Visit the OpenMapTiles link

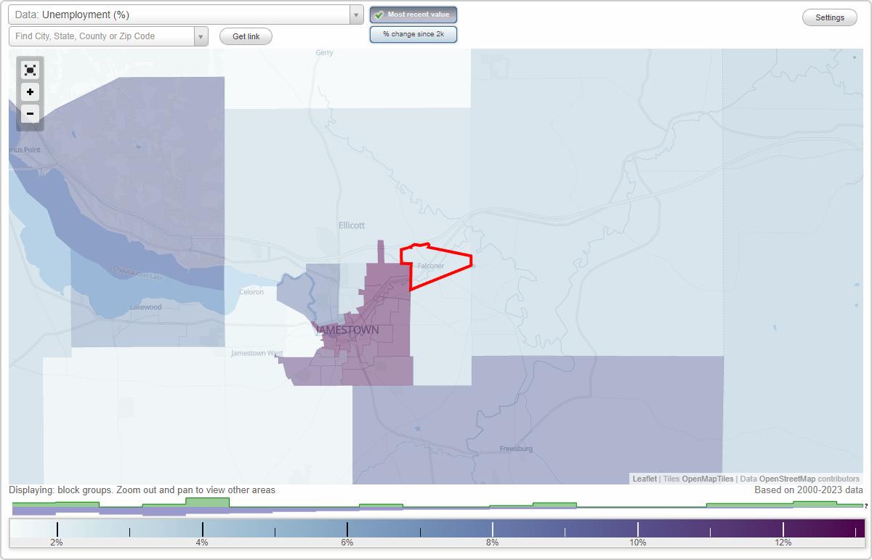(x=706, y=479)
